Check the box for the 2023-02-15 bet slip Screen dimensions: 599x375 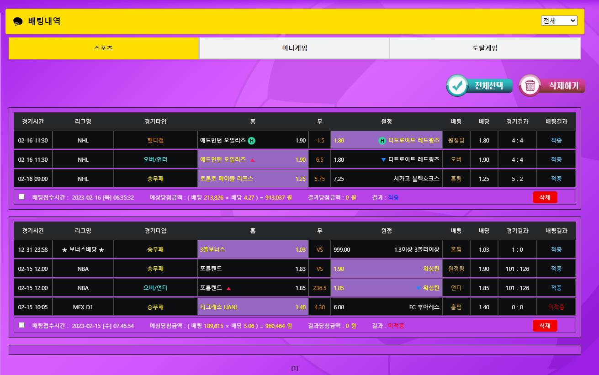click(21, 325)
